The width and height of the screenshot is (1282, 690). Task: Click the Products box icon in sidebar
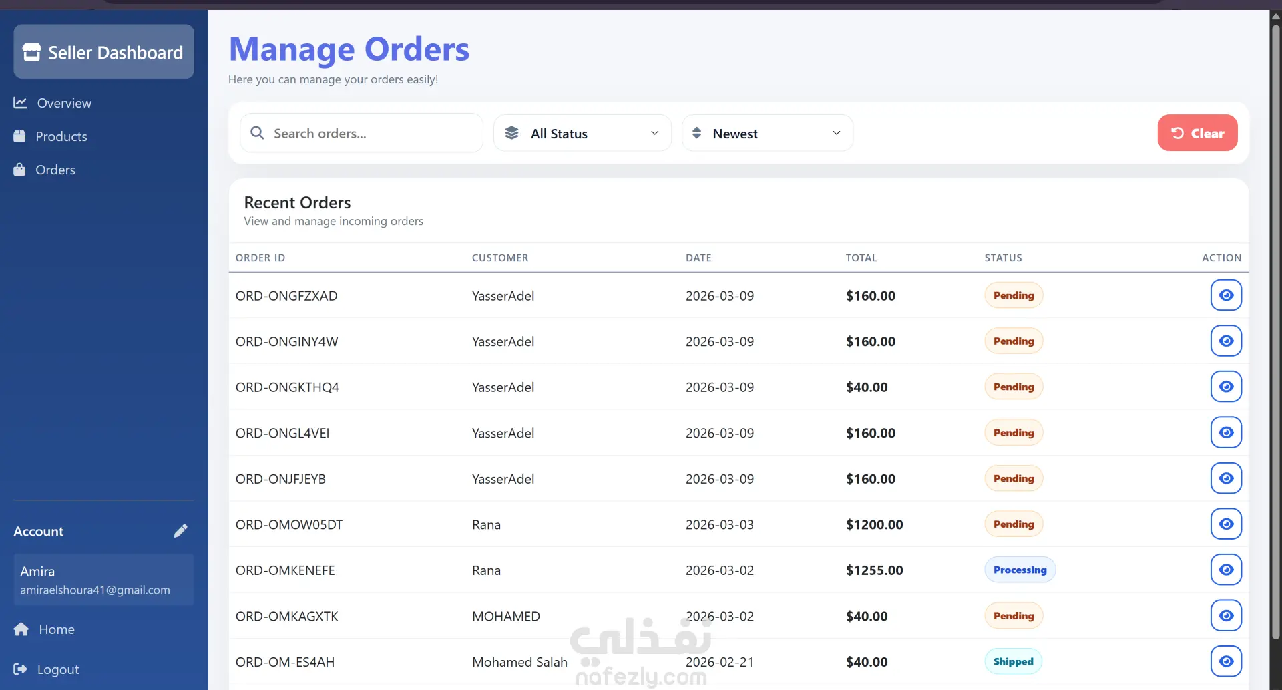tap(19, 136)
